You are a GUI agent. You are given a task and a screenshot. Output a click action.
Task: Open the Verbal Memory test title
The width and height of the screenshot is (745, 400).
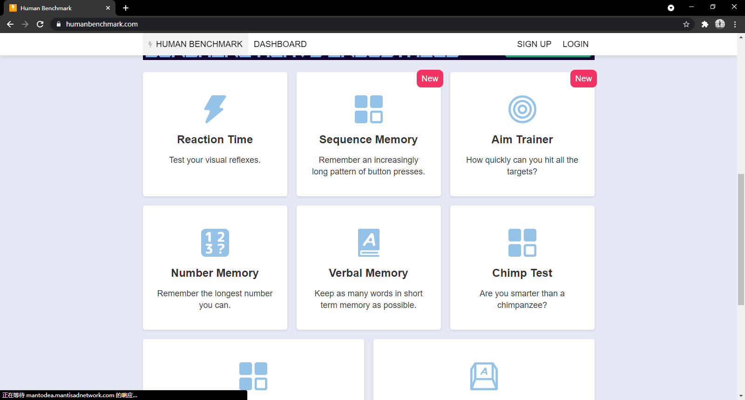click(x=369, y=273)
